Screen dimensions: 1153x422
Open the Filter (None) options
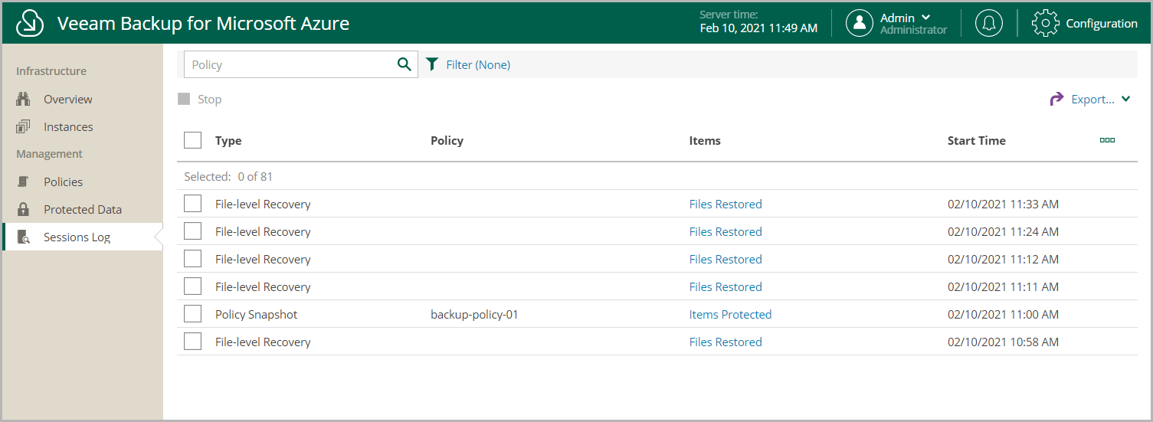tap(478, 64)
